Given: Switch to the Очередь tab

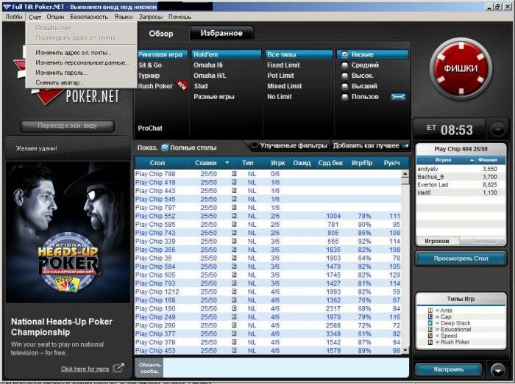Looking at the screenshot, I should [483, 241].
